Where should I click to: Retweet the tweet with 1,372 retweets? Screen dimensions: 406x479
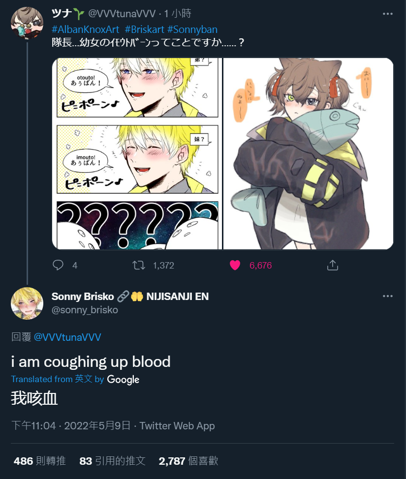pos(138,265)
